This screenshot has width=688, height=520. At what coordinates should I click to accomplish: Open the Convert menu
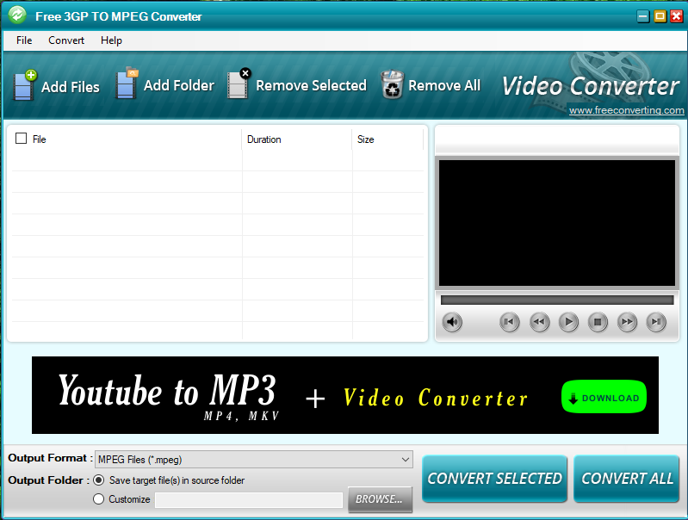click(x=66, y=40)
